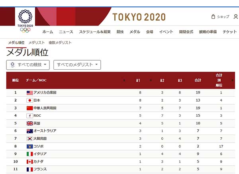Go to the ニュース menu item
This screenshot has height=174, width=239.
coord(66,32)
